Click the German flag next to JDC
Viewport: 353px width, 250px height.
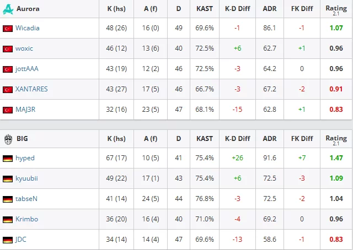tap(8, 240)
